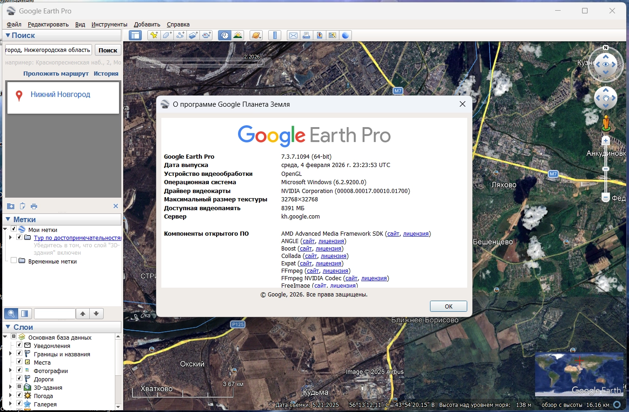The height and width of the screenshot is (412, 629).
Task: View current location in Google Maps
Action: click(x=332, y=35)
